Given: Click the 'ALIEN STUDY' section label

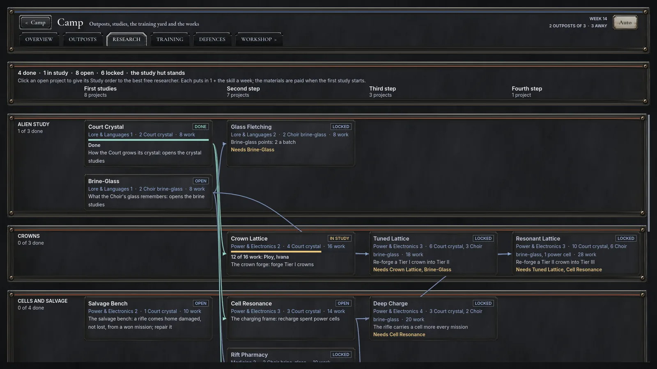Looking at the screenshot, I should click(33, 124).
